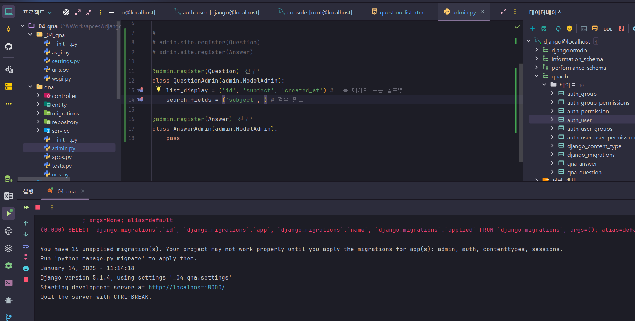Viewport: 635px width, 321px height.
Task: Click the print icon in run panel
Action: pyautogui.click(x=26, y=268)
